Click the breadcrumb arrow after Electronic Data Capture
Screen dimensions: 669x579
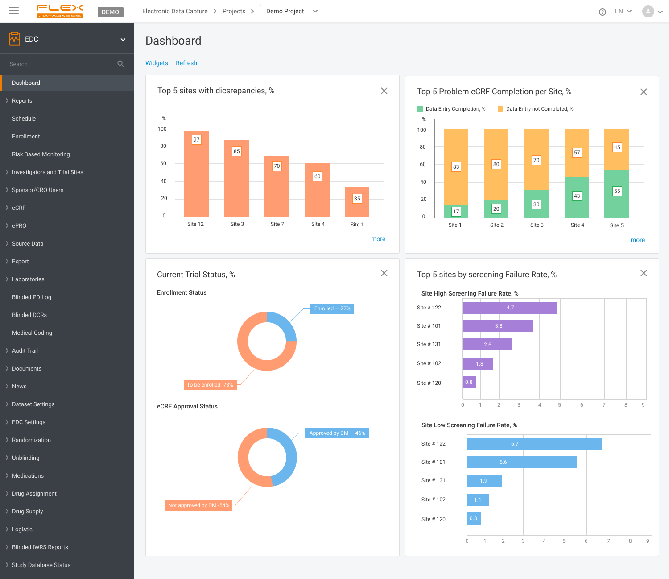tap(215, 11)
